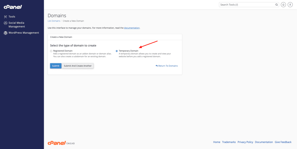Select the Registered Domain radio button
This screenshot has height=149, width=297.
[x=51, y=51]
